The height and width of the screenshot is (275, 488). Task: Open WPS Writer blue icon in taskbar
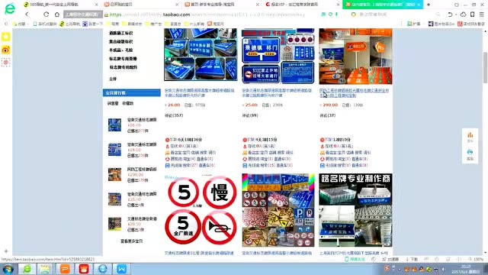coord(121,269)
